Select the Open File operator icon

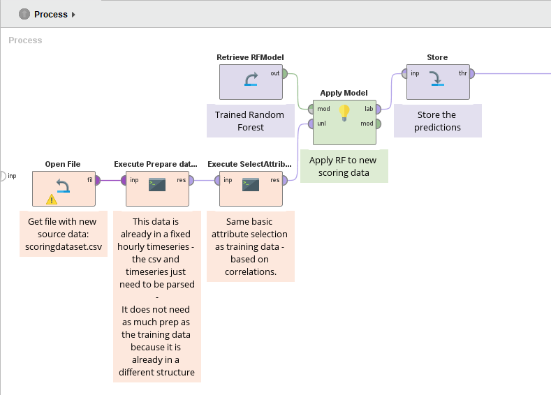[63, 186]
